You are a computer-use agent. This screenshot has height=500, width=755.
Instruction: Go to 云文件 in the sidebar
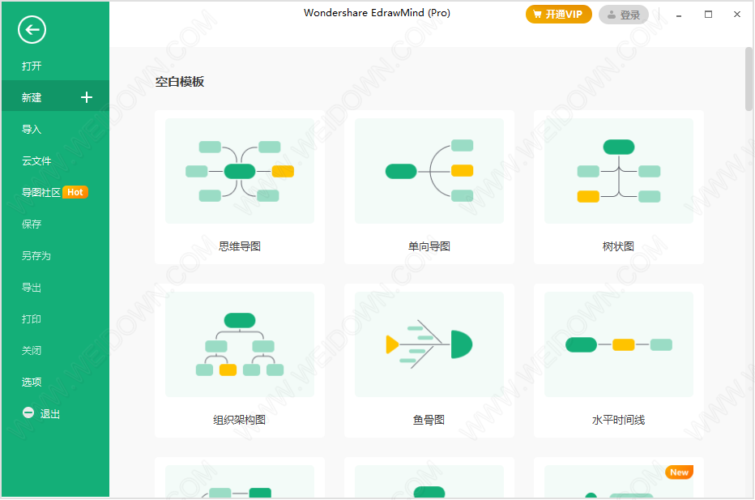(x=37, y=161)
